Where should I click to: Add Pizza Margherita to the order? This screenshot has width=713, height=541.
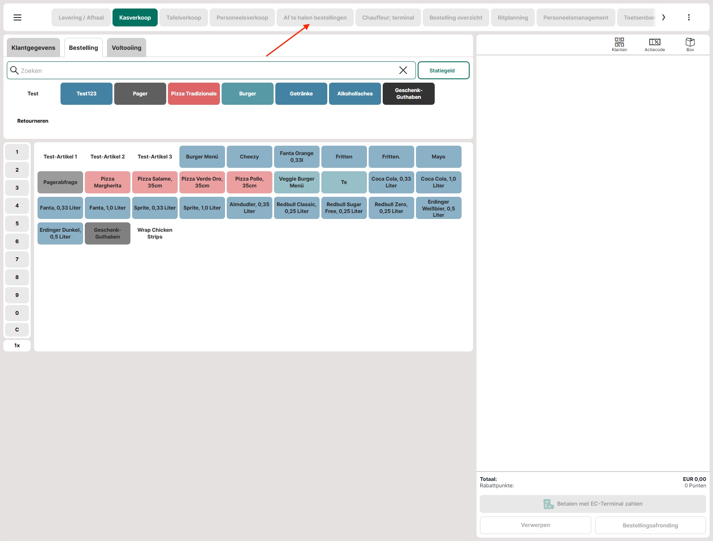tap(107, 182)
